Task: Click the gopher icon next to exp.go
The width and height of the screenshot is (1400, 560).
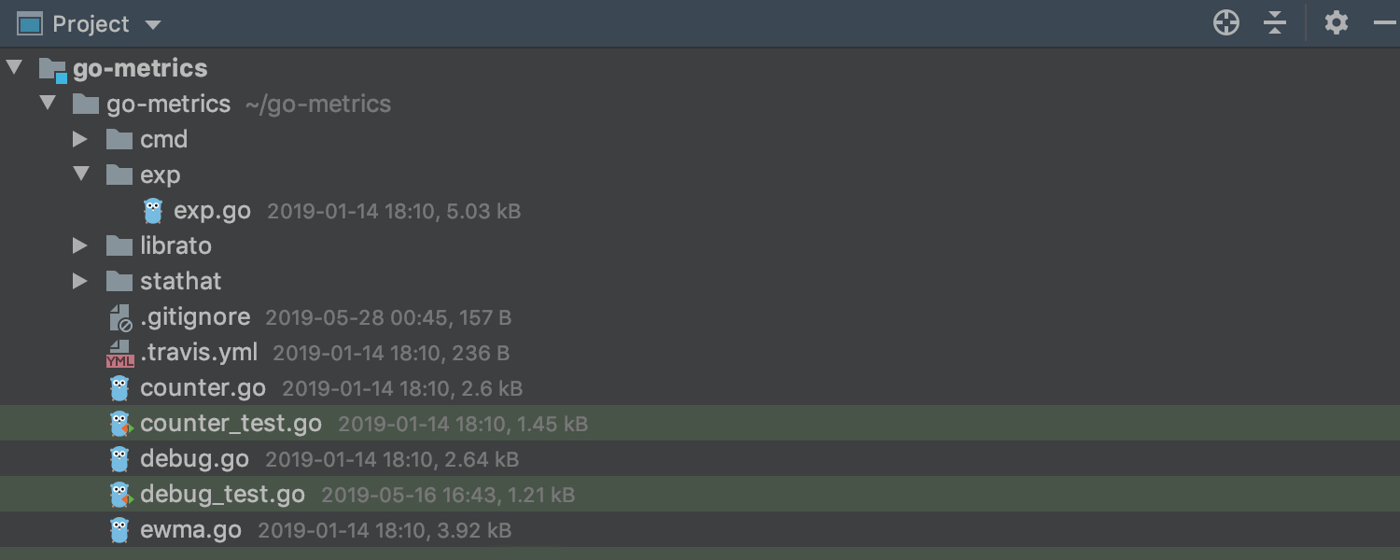Action: coord(153,211)
